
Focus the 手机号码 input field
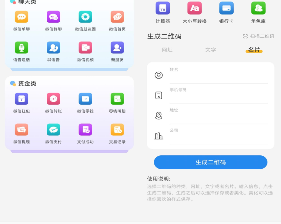(x=219, y=96)
